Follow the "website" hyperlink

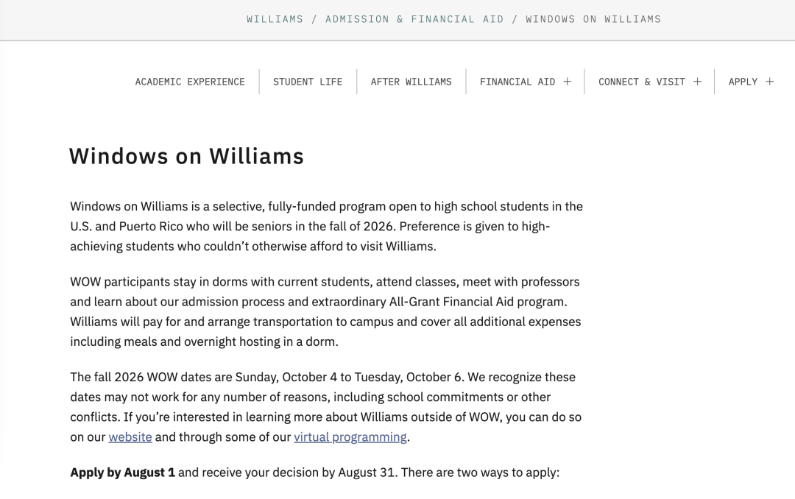tap(130, 437)
